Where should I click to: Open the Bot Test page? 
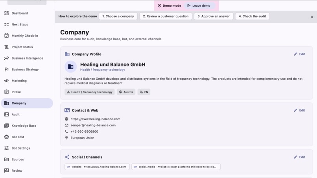coord(18,137)
